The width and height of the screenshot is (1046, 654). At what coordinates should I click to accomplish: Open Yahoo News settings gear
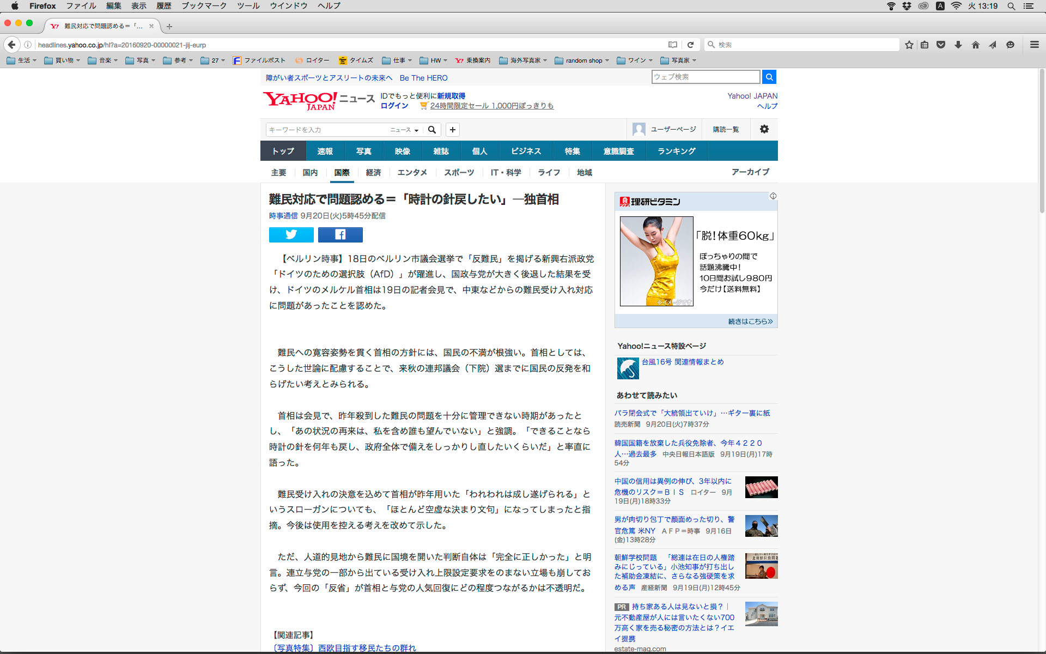764,129
